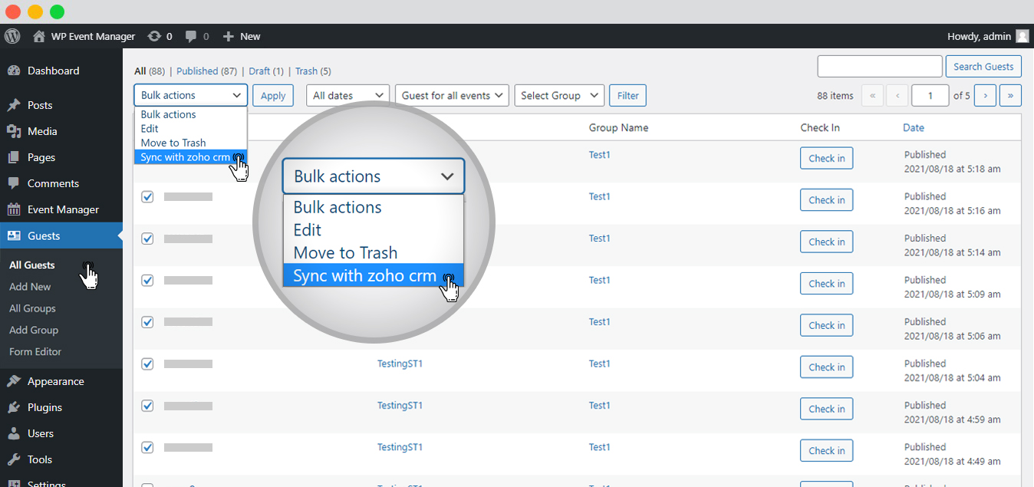Choose Bulk actions option in list

point(190,114)
